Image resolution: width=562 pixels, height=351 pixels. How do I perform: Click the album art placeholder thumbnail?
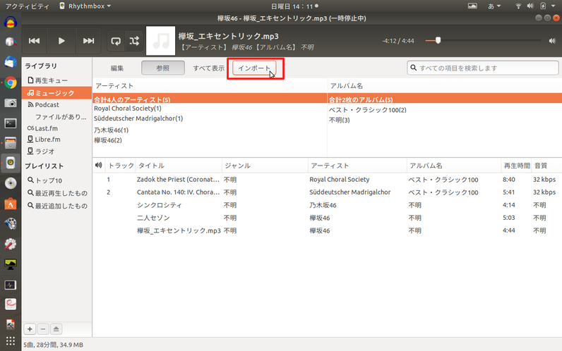tap(160, 41)
